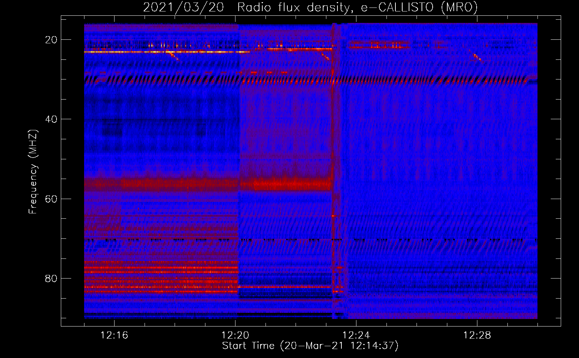Click the 12:28 time axis label
Viewport: 579px width, 358px height.
[x=477, y=335]
